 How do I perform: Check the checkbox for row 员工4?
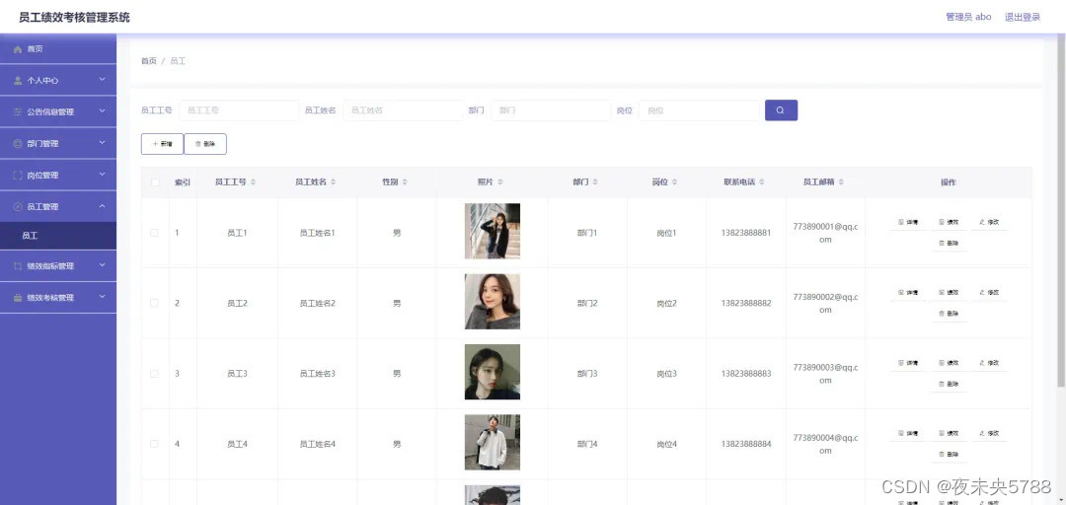(x=154, y=444)
